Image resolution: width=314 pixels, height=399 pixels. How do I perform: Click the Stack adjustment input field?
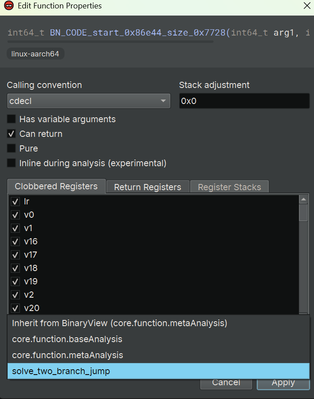pos(244,101)
